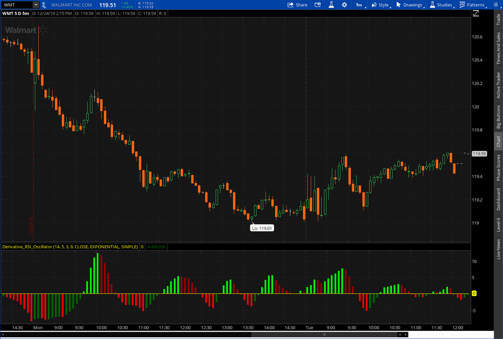The image size is (503, 339).
Task: Click the scrollbar left arrow
Action: click(x=3, y=334)
